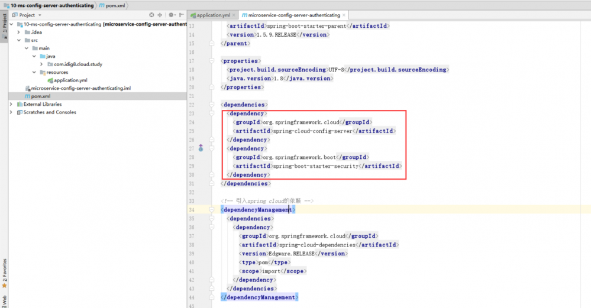Select the application.yml file in the tree

pos(70,80)
